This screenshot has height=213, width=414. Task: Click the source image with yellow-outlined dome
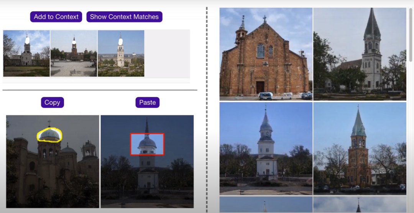click(53, 162)
